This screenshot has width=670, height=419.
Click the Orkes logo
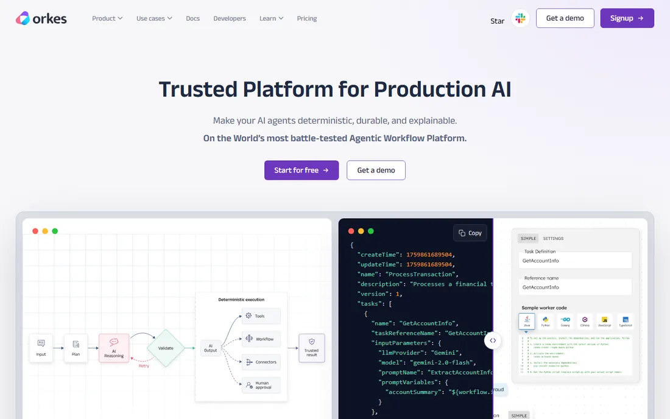41,18
